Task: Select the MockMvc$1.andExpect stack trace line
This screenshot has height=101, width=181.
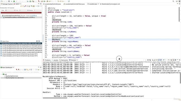Action: [21, 50]
